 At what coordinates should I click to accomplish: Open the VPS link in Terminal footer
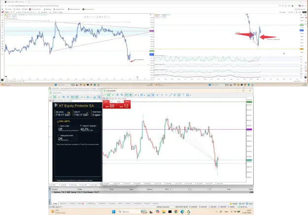point(242,204)
